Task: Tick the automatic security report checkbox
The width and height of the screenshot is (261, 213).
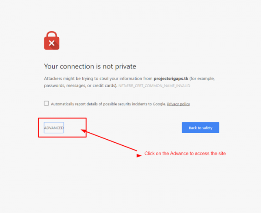Action: click(x=47, y=104)
